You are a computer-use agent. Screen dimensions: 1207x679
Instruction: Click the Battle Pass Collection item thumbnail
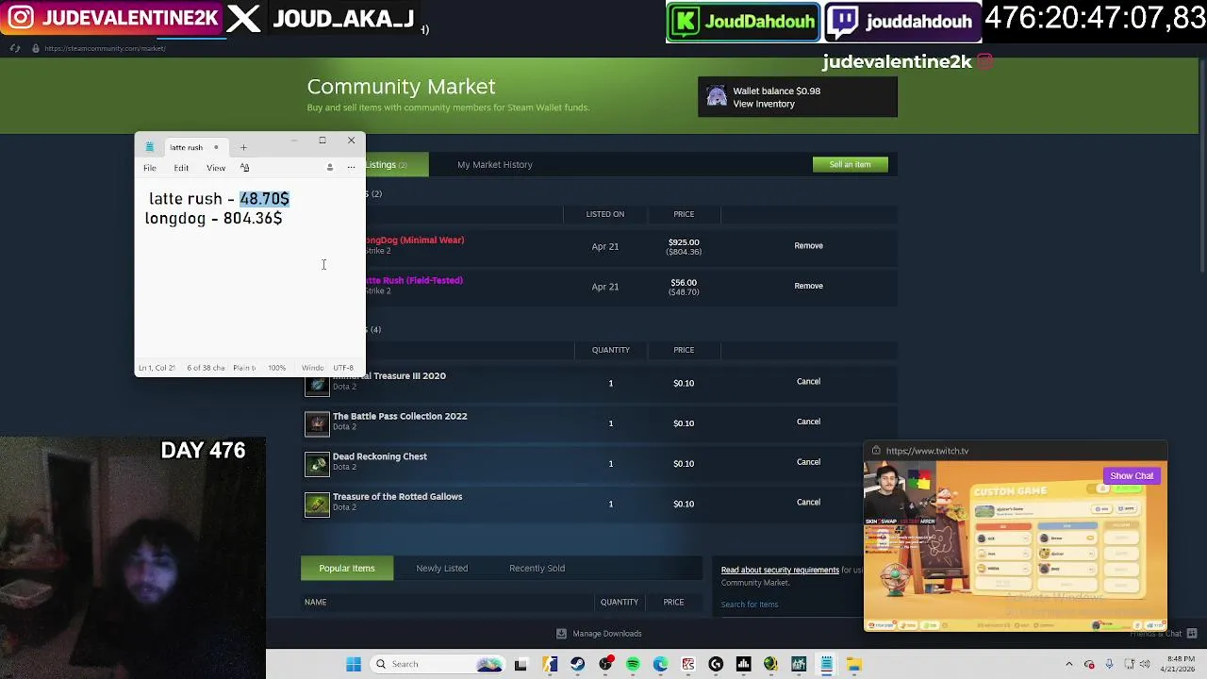coord(317,423)
